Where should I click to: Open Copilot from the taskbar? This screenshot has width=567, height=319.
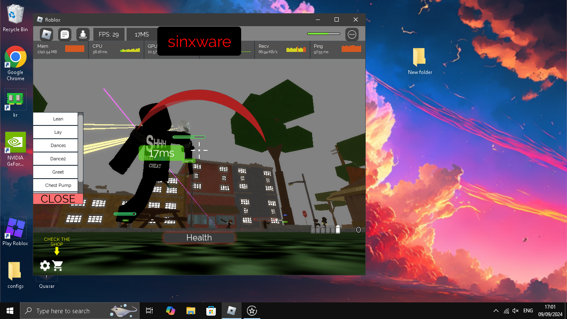coord(170,311)
